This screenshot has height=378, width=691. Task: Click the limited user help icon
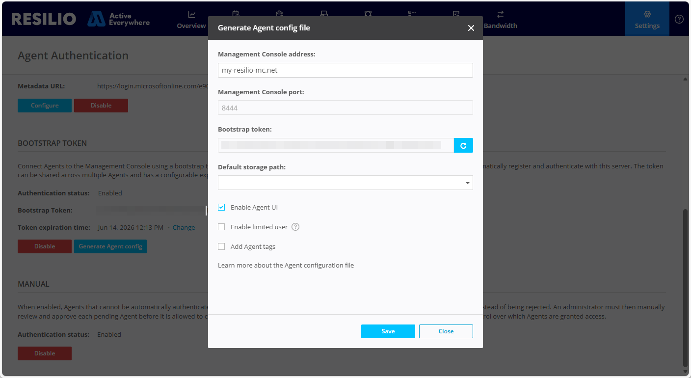point(295,227)
